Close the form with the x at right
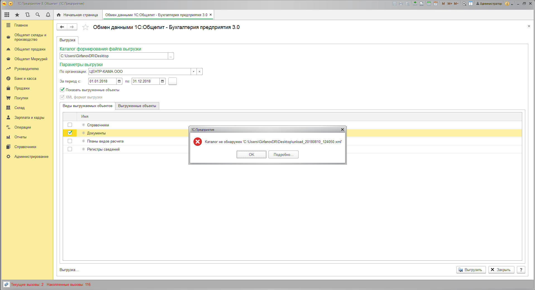This screenshot has width=535, height=290. coord(529,26)
